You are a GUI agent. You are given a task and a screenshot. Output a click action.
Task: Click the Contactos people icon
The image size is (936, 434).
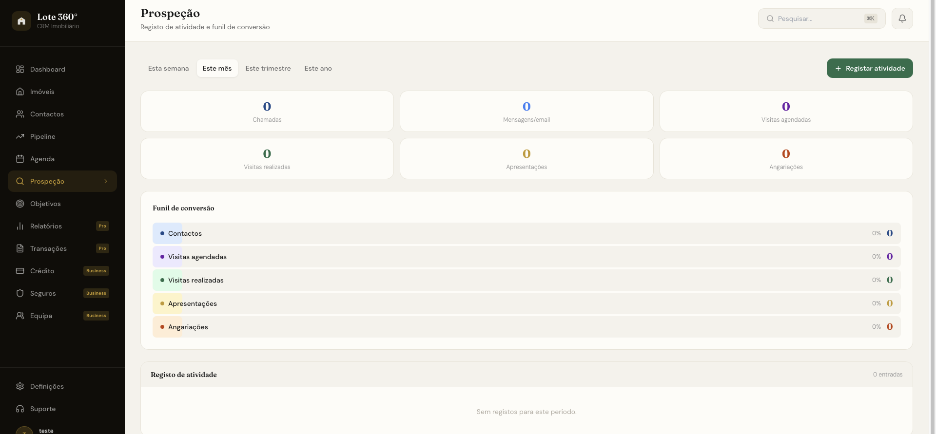pyautogui.click(x=20, y=114)
